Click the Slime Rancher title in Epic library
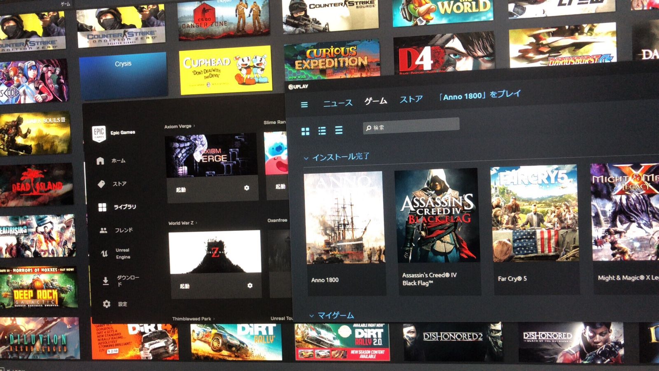659x371 pixels. pos(275,122)
